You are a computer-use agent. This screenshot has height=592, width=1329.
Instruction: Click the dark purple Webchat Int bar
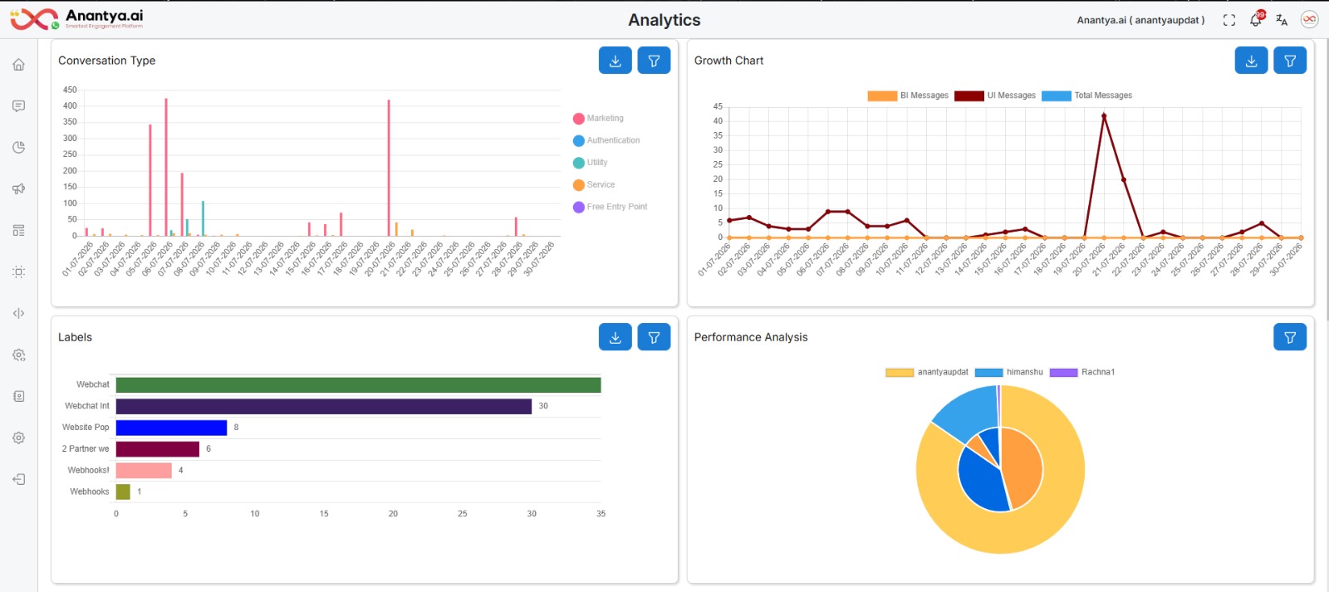coord(324,406)
